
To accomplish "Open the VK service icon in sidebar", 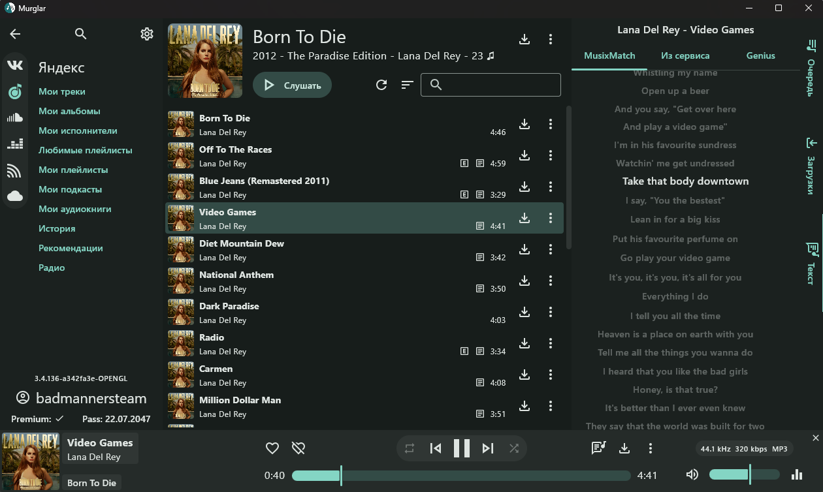I will [x=15, y=65].
